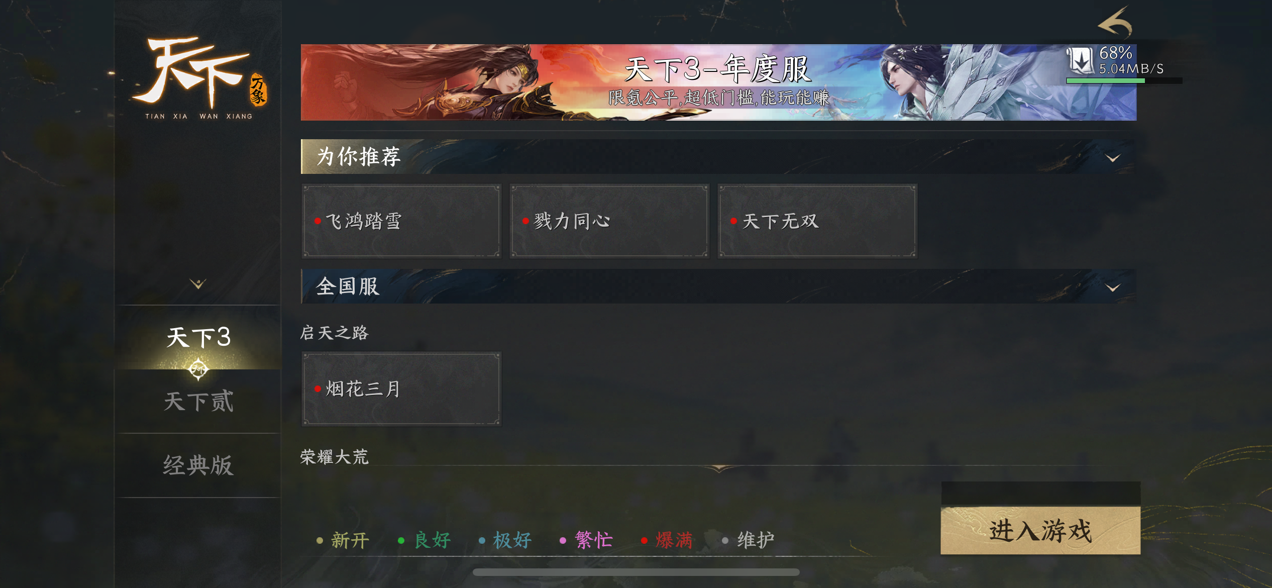The width and height of the screenshot is (1272, 588).
Task: Click the green download progress bar
Action: click(x=1106, y=80)
